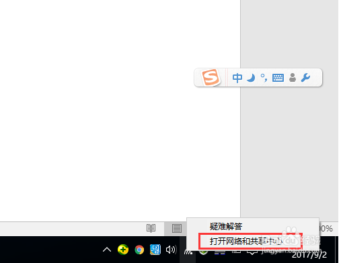This screenshot has width=341, height=263.
Task: Click the network tray icon
Action: [188, 252]
